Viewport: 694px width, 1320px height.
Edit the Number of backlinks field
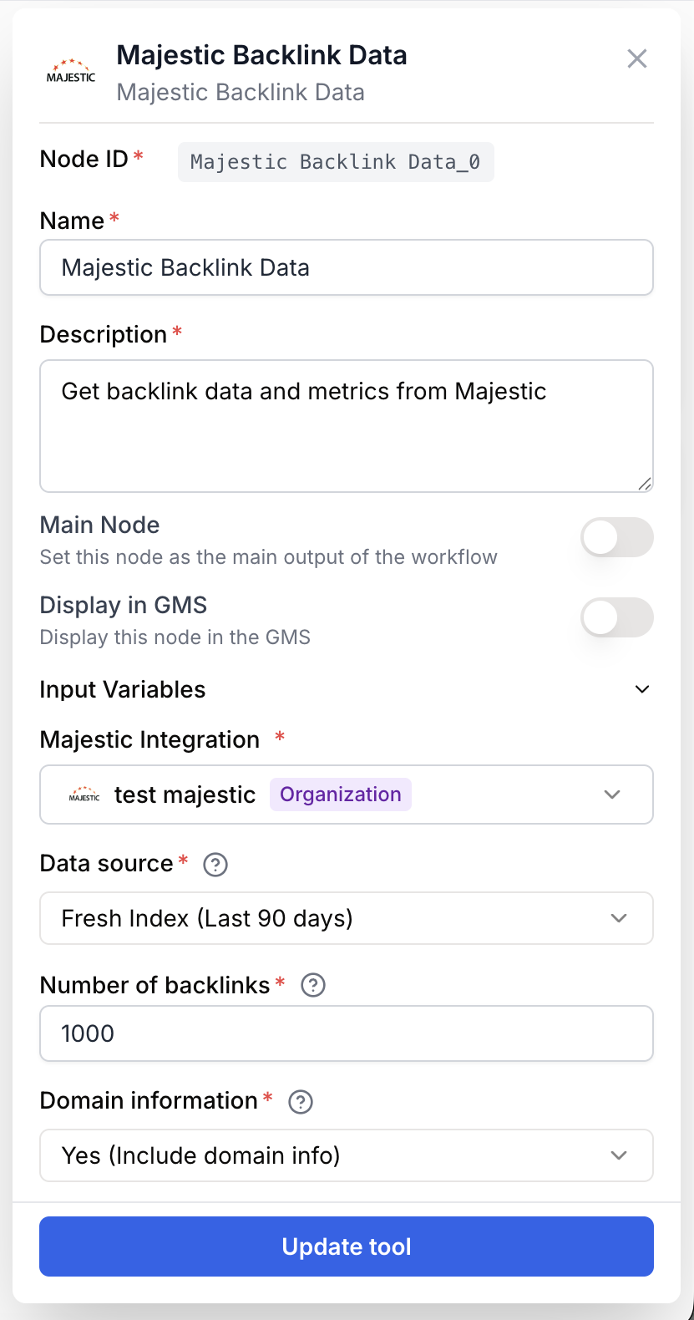[347, 1033]
